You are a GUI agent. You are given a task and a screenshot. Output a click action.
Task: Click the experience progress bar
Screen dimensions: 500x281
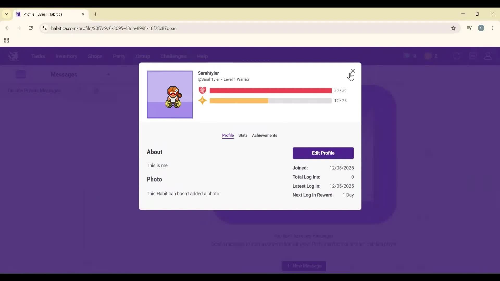pyautogui.click(x=271, y=101)
